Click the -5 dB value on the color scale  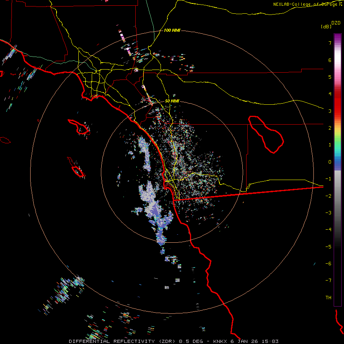click(x=328, y=247)
